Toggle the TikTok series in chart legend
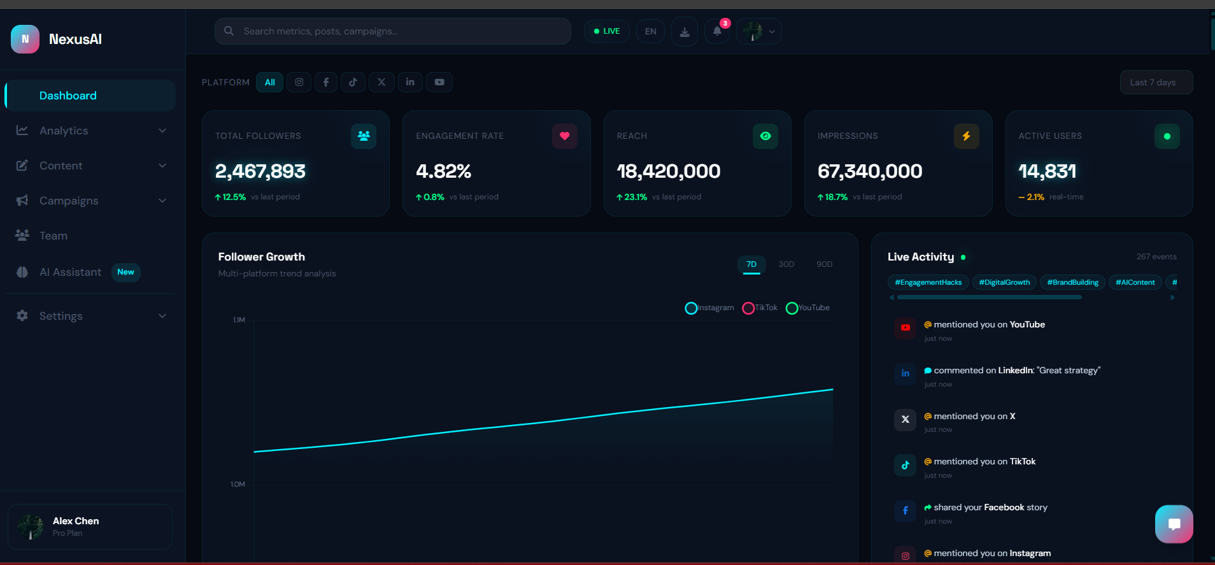Screen dimensions: 1215x565 760,308
